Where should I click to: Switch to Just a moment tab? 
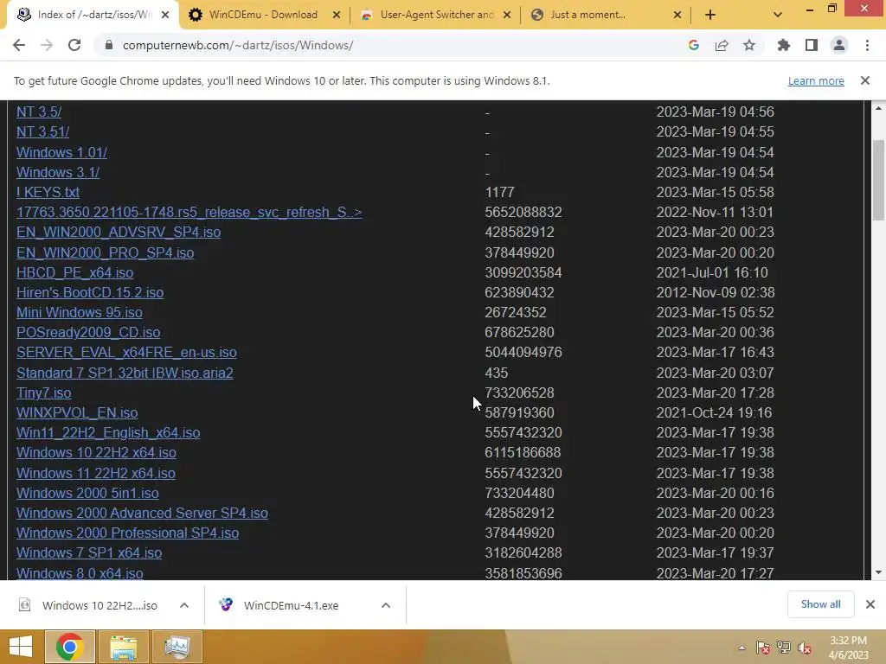click(x=587, y=15)
